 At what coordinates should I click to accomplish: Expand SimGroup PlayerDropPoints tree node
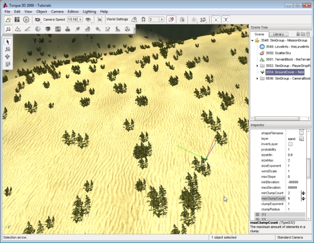coord(258,65)
